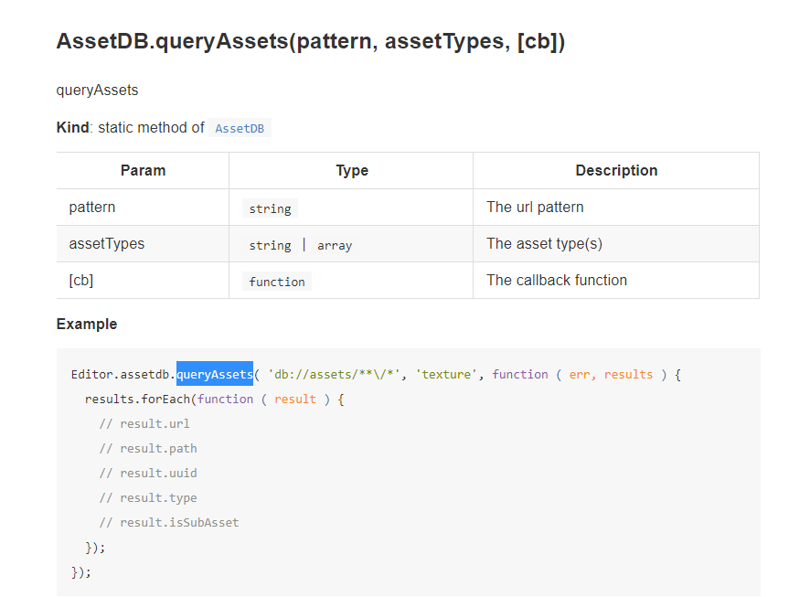Click the assetTypes parameter cell
The width and height of the screenshot is (810, 597).
[107, 243]
